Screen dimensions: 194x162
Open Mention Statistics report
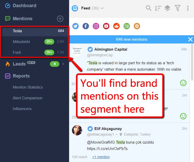pyautogui.click(x=28, y=87)
